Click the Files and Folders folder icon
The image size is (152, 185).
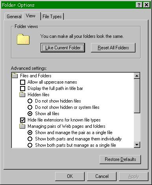[15, 76]
